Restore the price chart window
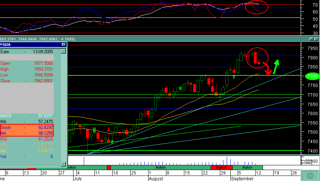This screenshot has width=320, height=181. coord(311,39)
